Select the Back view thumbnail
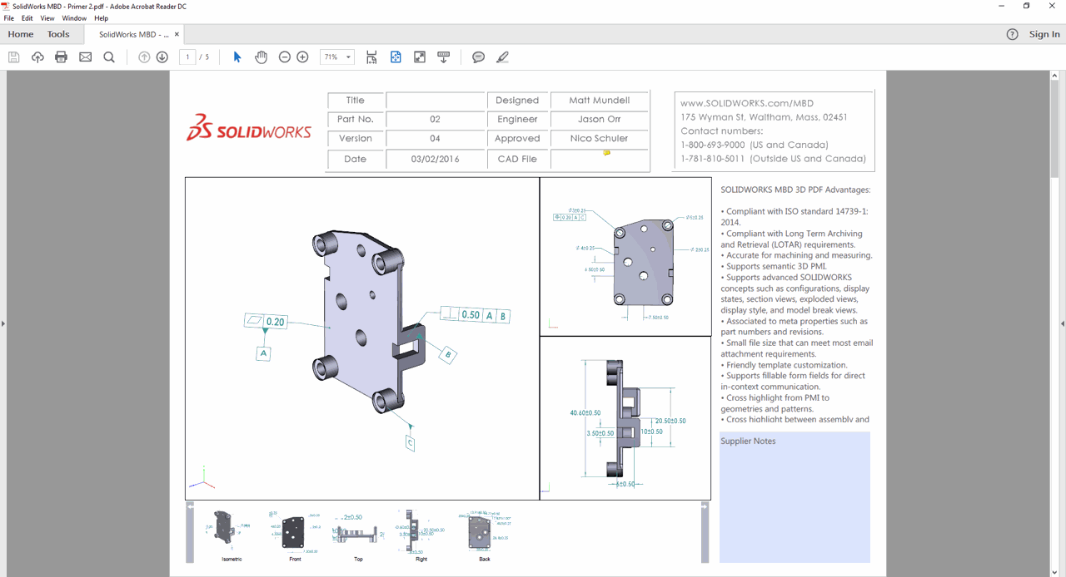The image size is (1066, 577). tap(485, 535)
